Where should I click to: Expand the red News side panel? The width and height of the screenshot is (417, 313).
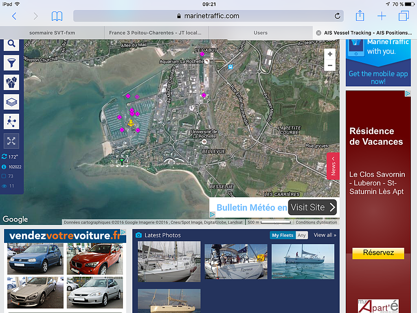click(333, 166)
